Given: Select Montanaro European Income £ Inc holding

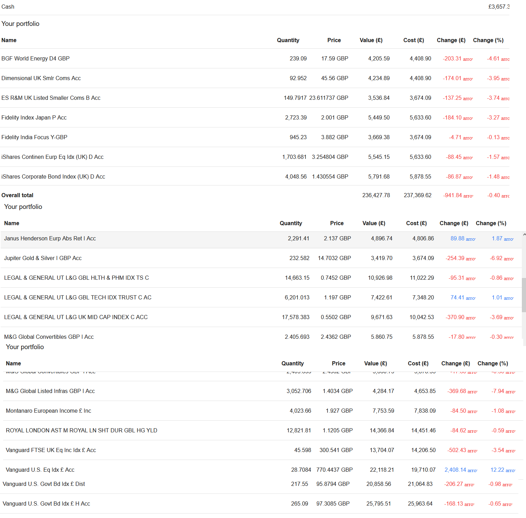Looking at the screenshot, I should tap(48, 411).
